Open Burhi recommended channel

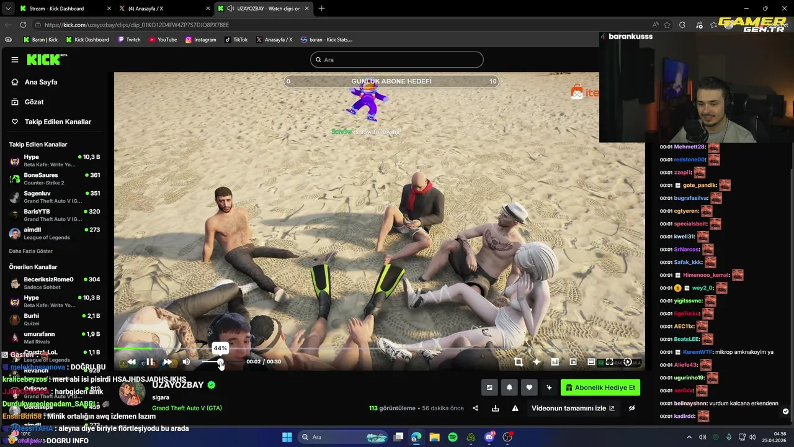[x=54, y=319]
